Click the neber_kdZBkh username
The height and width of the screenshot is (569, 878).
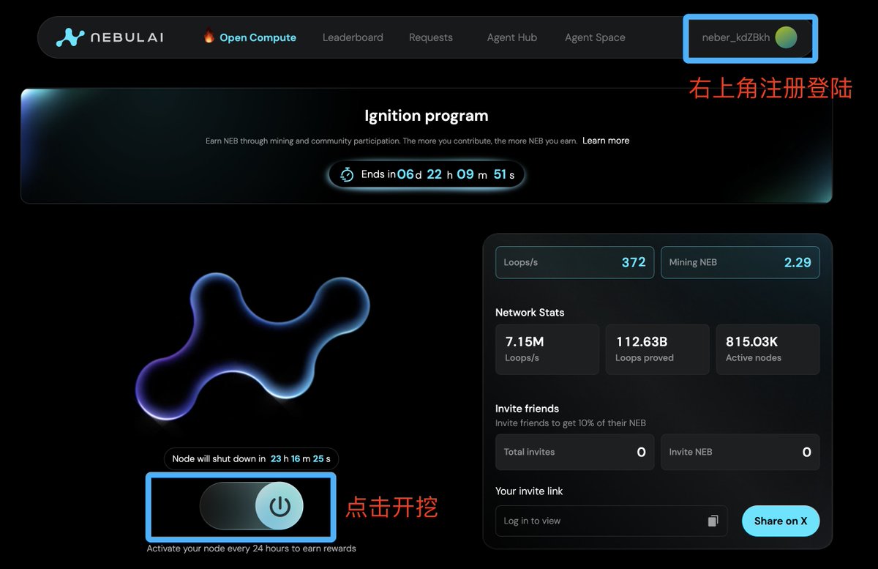pyautogui.click(x=735, y=37)
